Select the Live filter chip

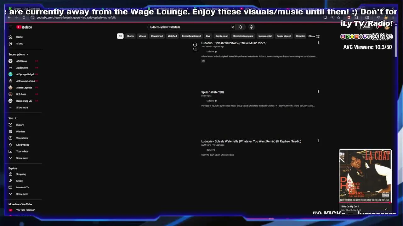tap(208, 36)
